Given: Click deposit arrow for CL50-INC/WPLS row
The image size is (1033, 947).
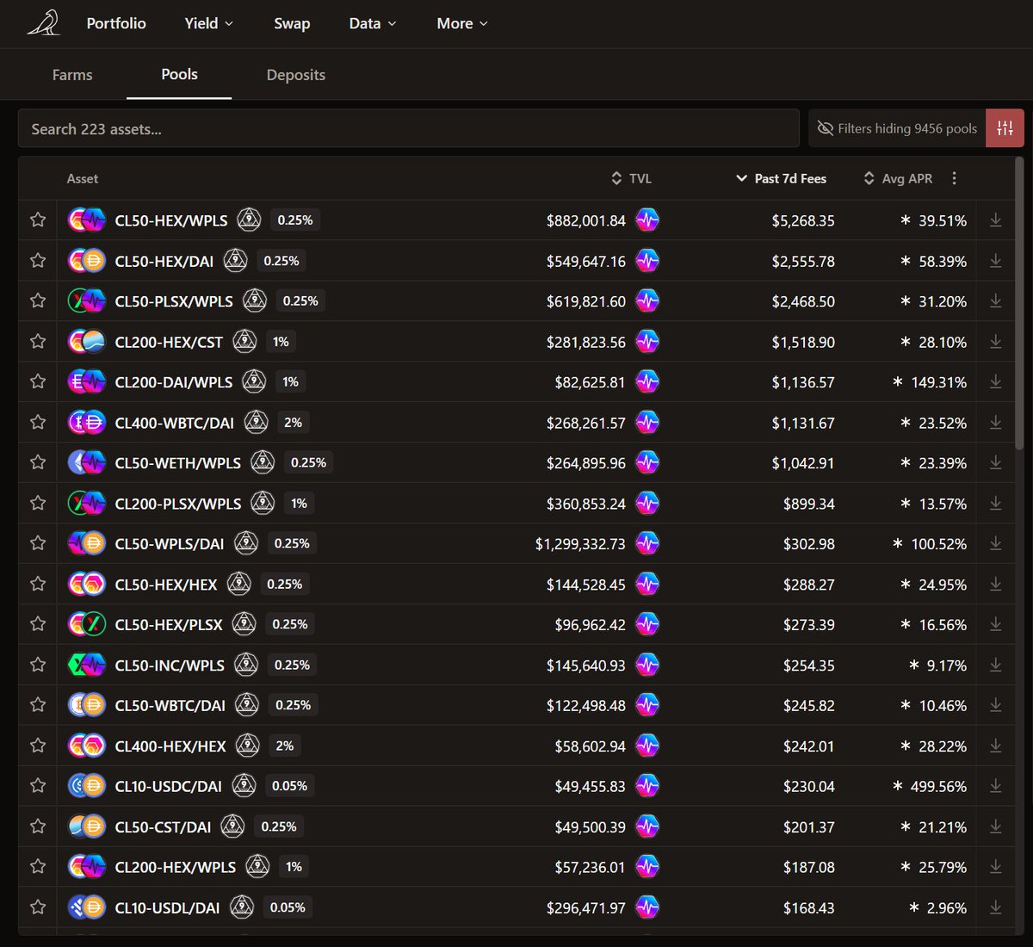Looking at the screenshot, I should [995, 665].
